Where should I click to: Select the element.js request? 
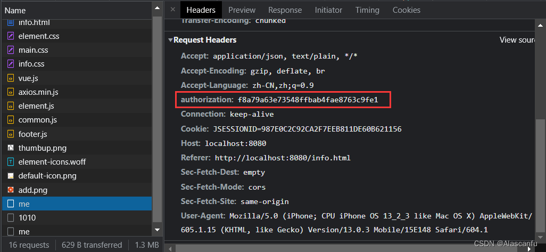click(x=77, y=106)
